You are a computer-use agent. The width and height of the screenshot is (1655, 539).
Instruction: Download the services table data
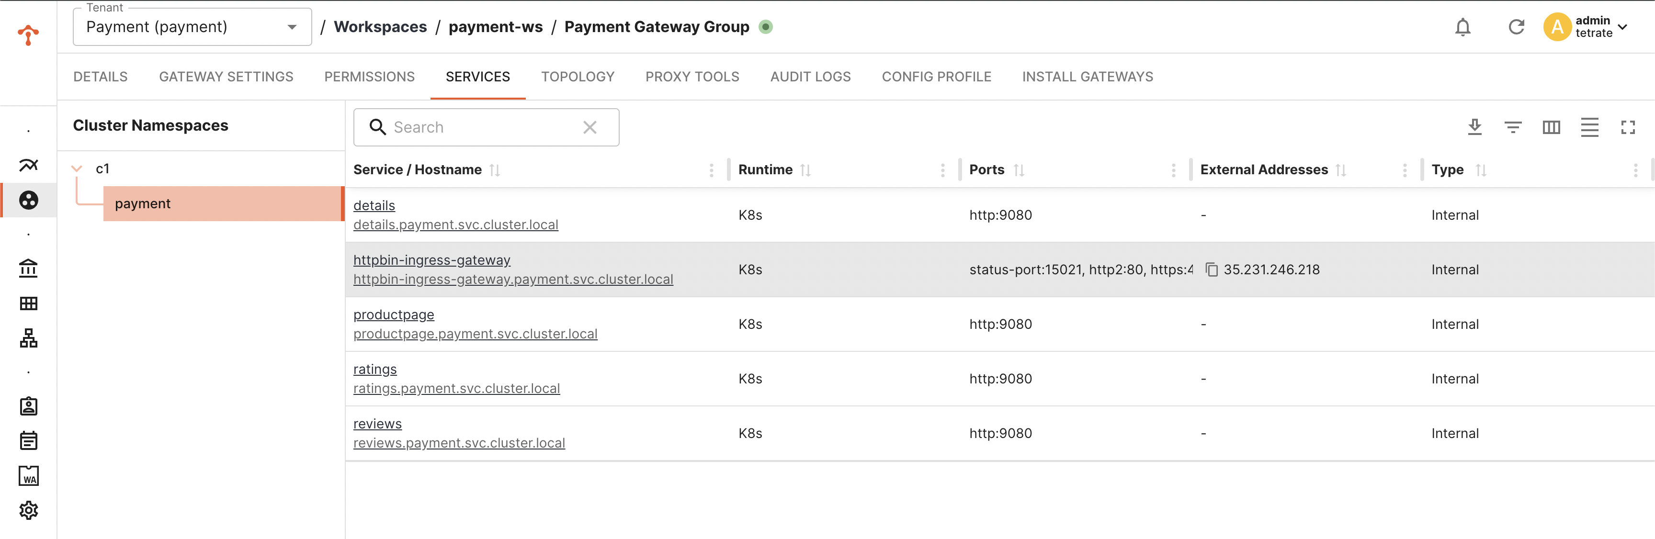tap(1474, 127)
